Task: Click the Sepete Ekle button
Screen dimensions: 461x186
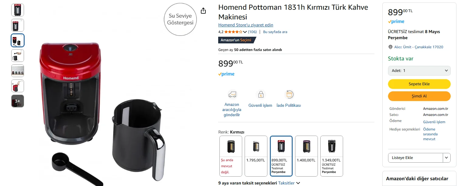Action: (419, 84)
